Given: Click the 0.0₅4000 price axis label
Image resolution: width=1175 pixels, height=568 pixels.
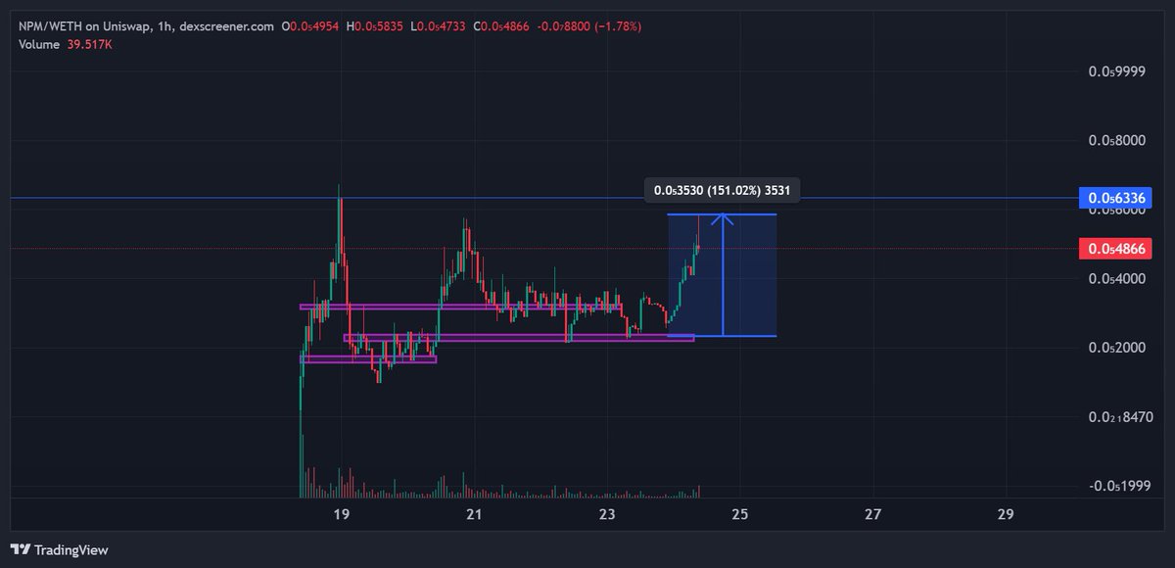Looking at the screenshot, I should point(1117,279).
